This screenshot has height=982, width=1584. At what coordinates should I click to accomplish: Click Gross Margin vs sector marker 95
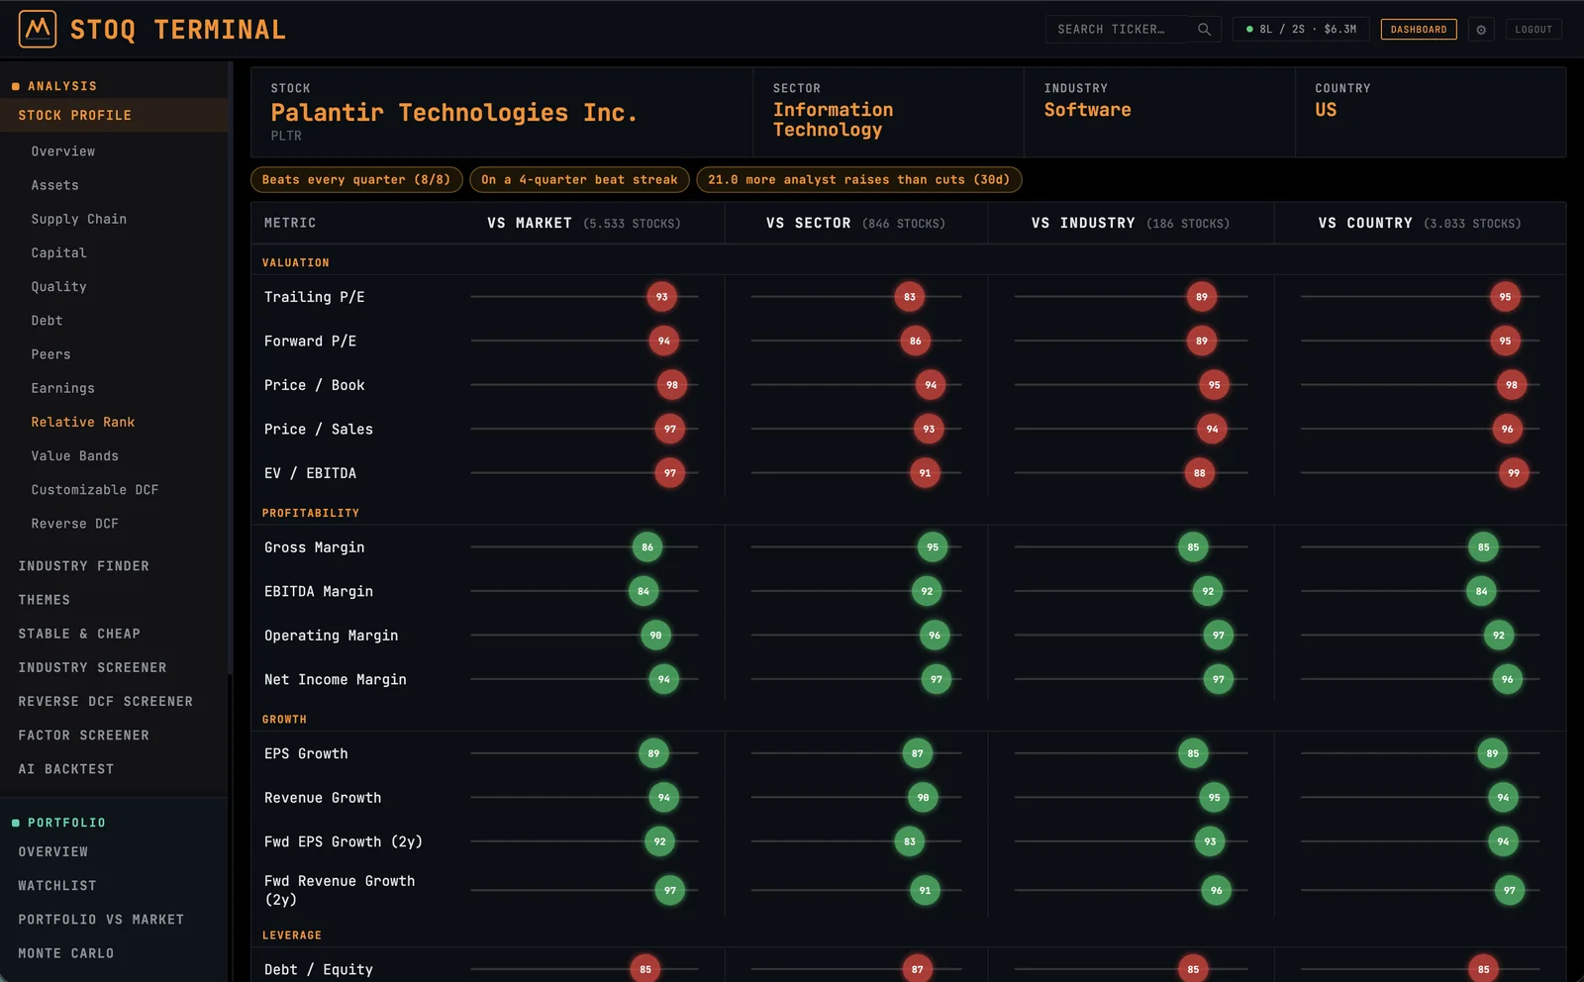pyautogui.click(x=933, y=547)
